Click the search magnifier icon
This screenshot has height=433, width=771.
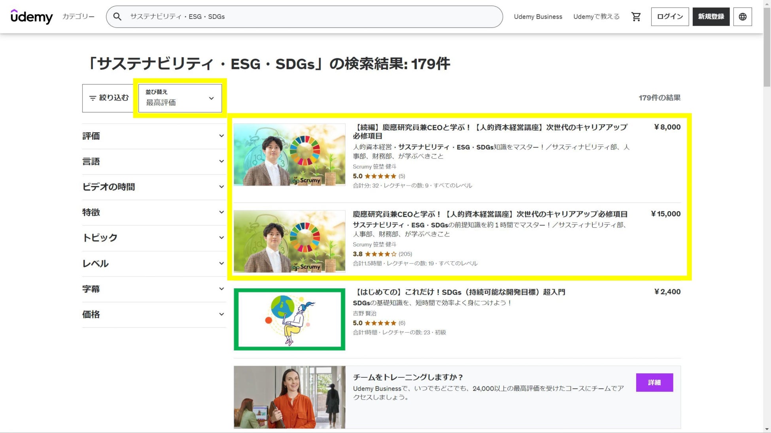(117, 17)
